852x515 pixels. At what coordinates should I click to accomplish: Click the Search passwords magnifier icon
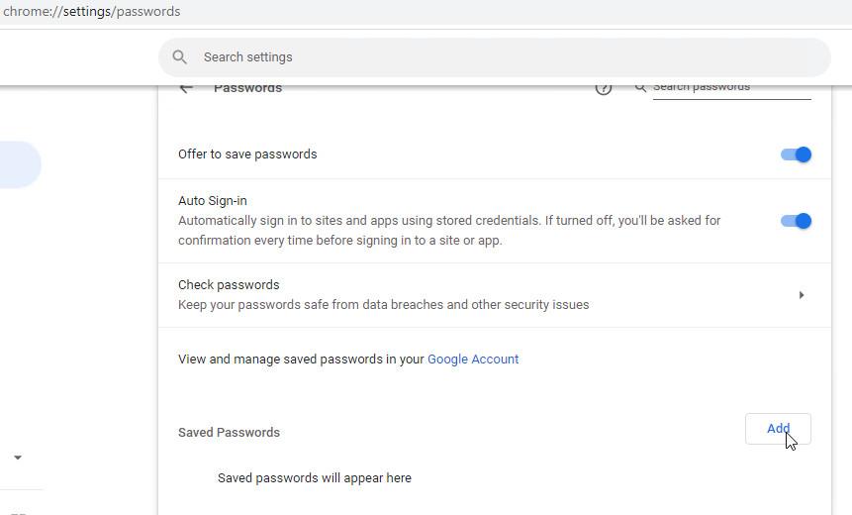640,88
